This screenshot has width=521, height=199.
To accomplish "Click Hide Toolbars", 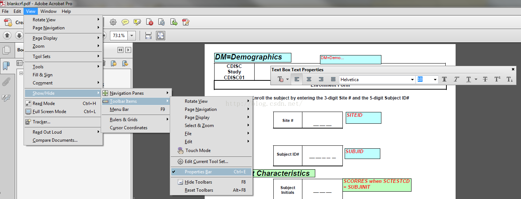I will pyautogui.click(x=211, y=182).
